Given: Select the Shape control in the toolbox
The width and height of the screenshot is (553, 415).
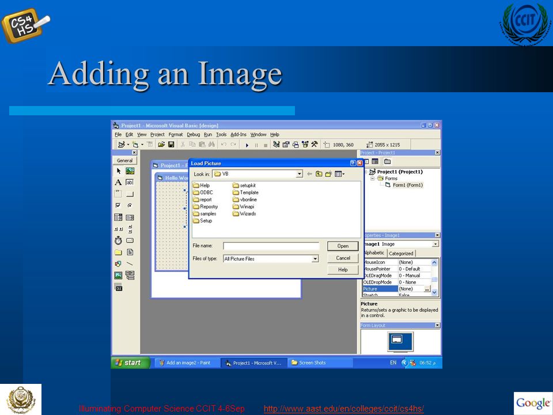Looking at the screenshot, I should click(x=119, y=263).
